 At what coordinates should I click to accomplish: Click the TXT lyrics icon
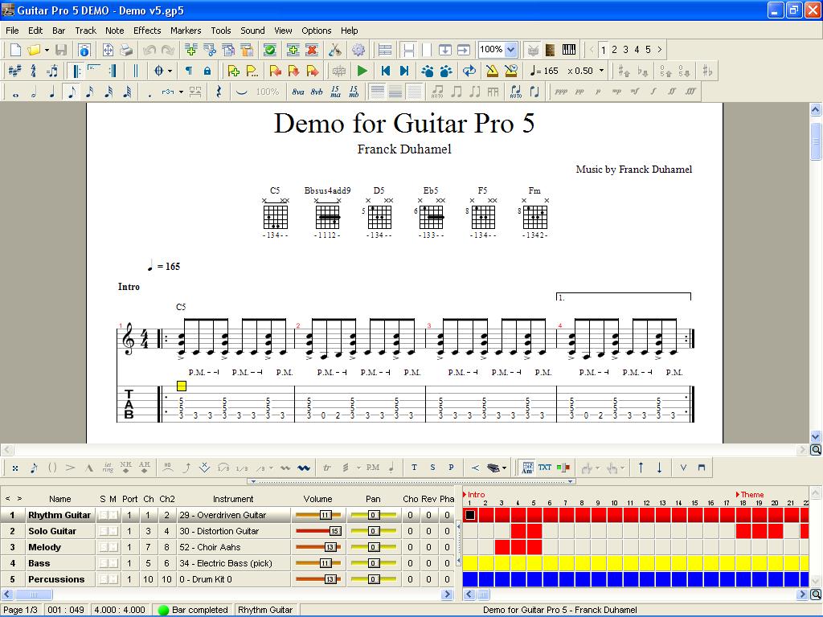545,467
